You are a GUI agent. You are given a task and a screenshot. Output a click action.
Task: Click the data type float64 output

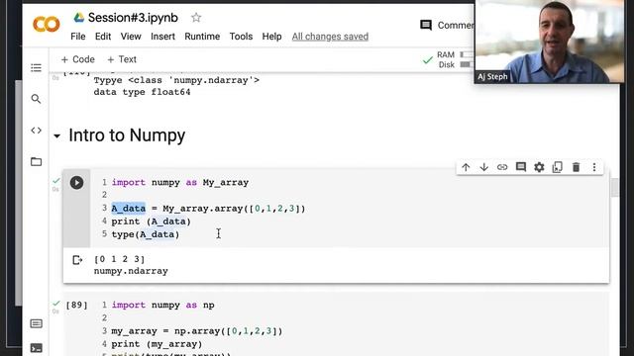(x=142, y=92)
